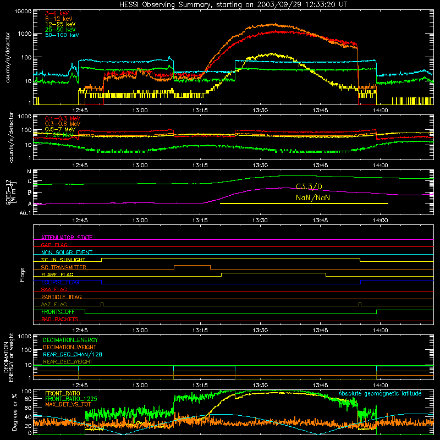This screenshot has width=440, height=440.
Task: Click the SAA_FLAG label
Action: click(x=54, y=289)
